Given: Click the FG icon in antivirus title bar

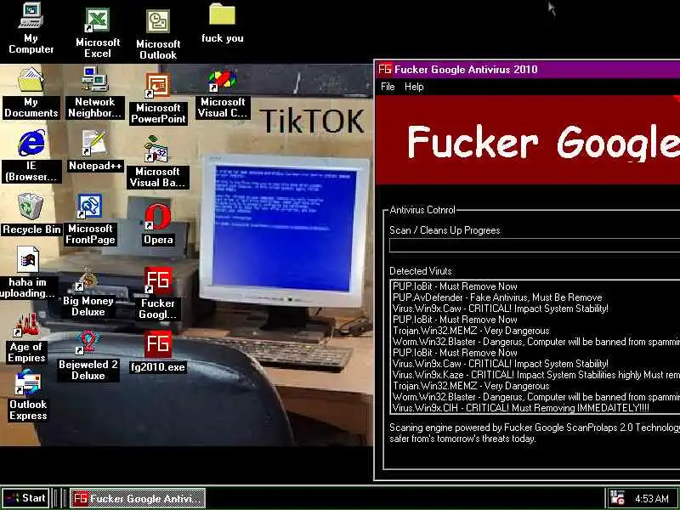Looking at the screenshot, I should (384, 69).
